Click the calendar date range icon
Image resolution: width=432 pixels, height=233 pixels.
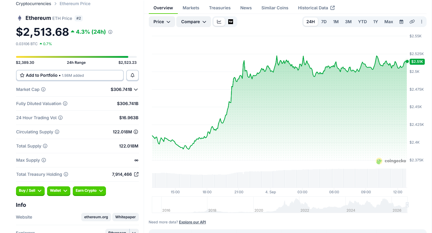point(401,22)
